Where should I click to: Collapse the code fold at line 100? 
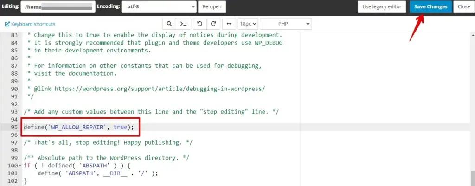(19, 166)
